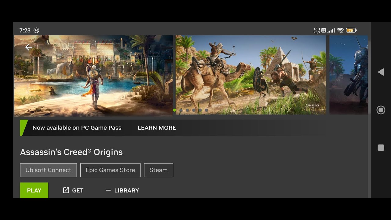
Task: Open the beach harbor screenshot
Action: [93, 75]
